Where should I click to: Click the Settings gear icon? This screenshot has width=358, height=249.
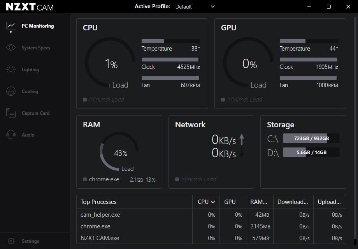pyautogui.click(x=11, y=241)
